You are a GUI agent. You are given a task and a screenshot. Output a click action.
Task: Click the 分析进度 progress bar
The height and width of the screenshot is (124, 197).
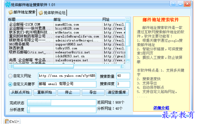[62, 110]
